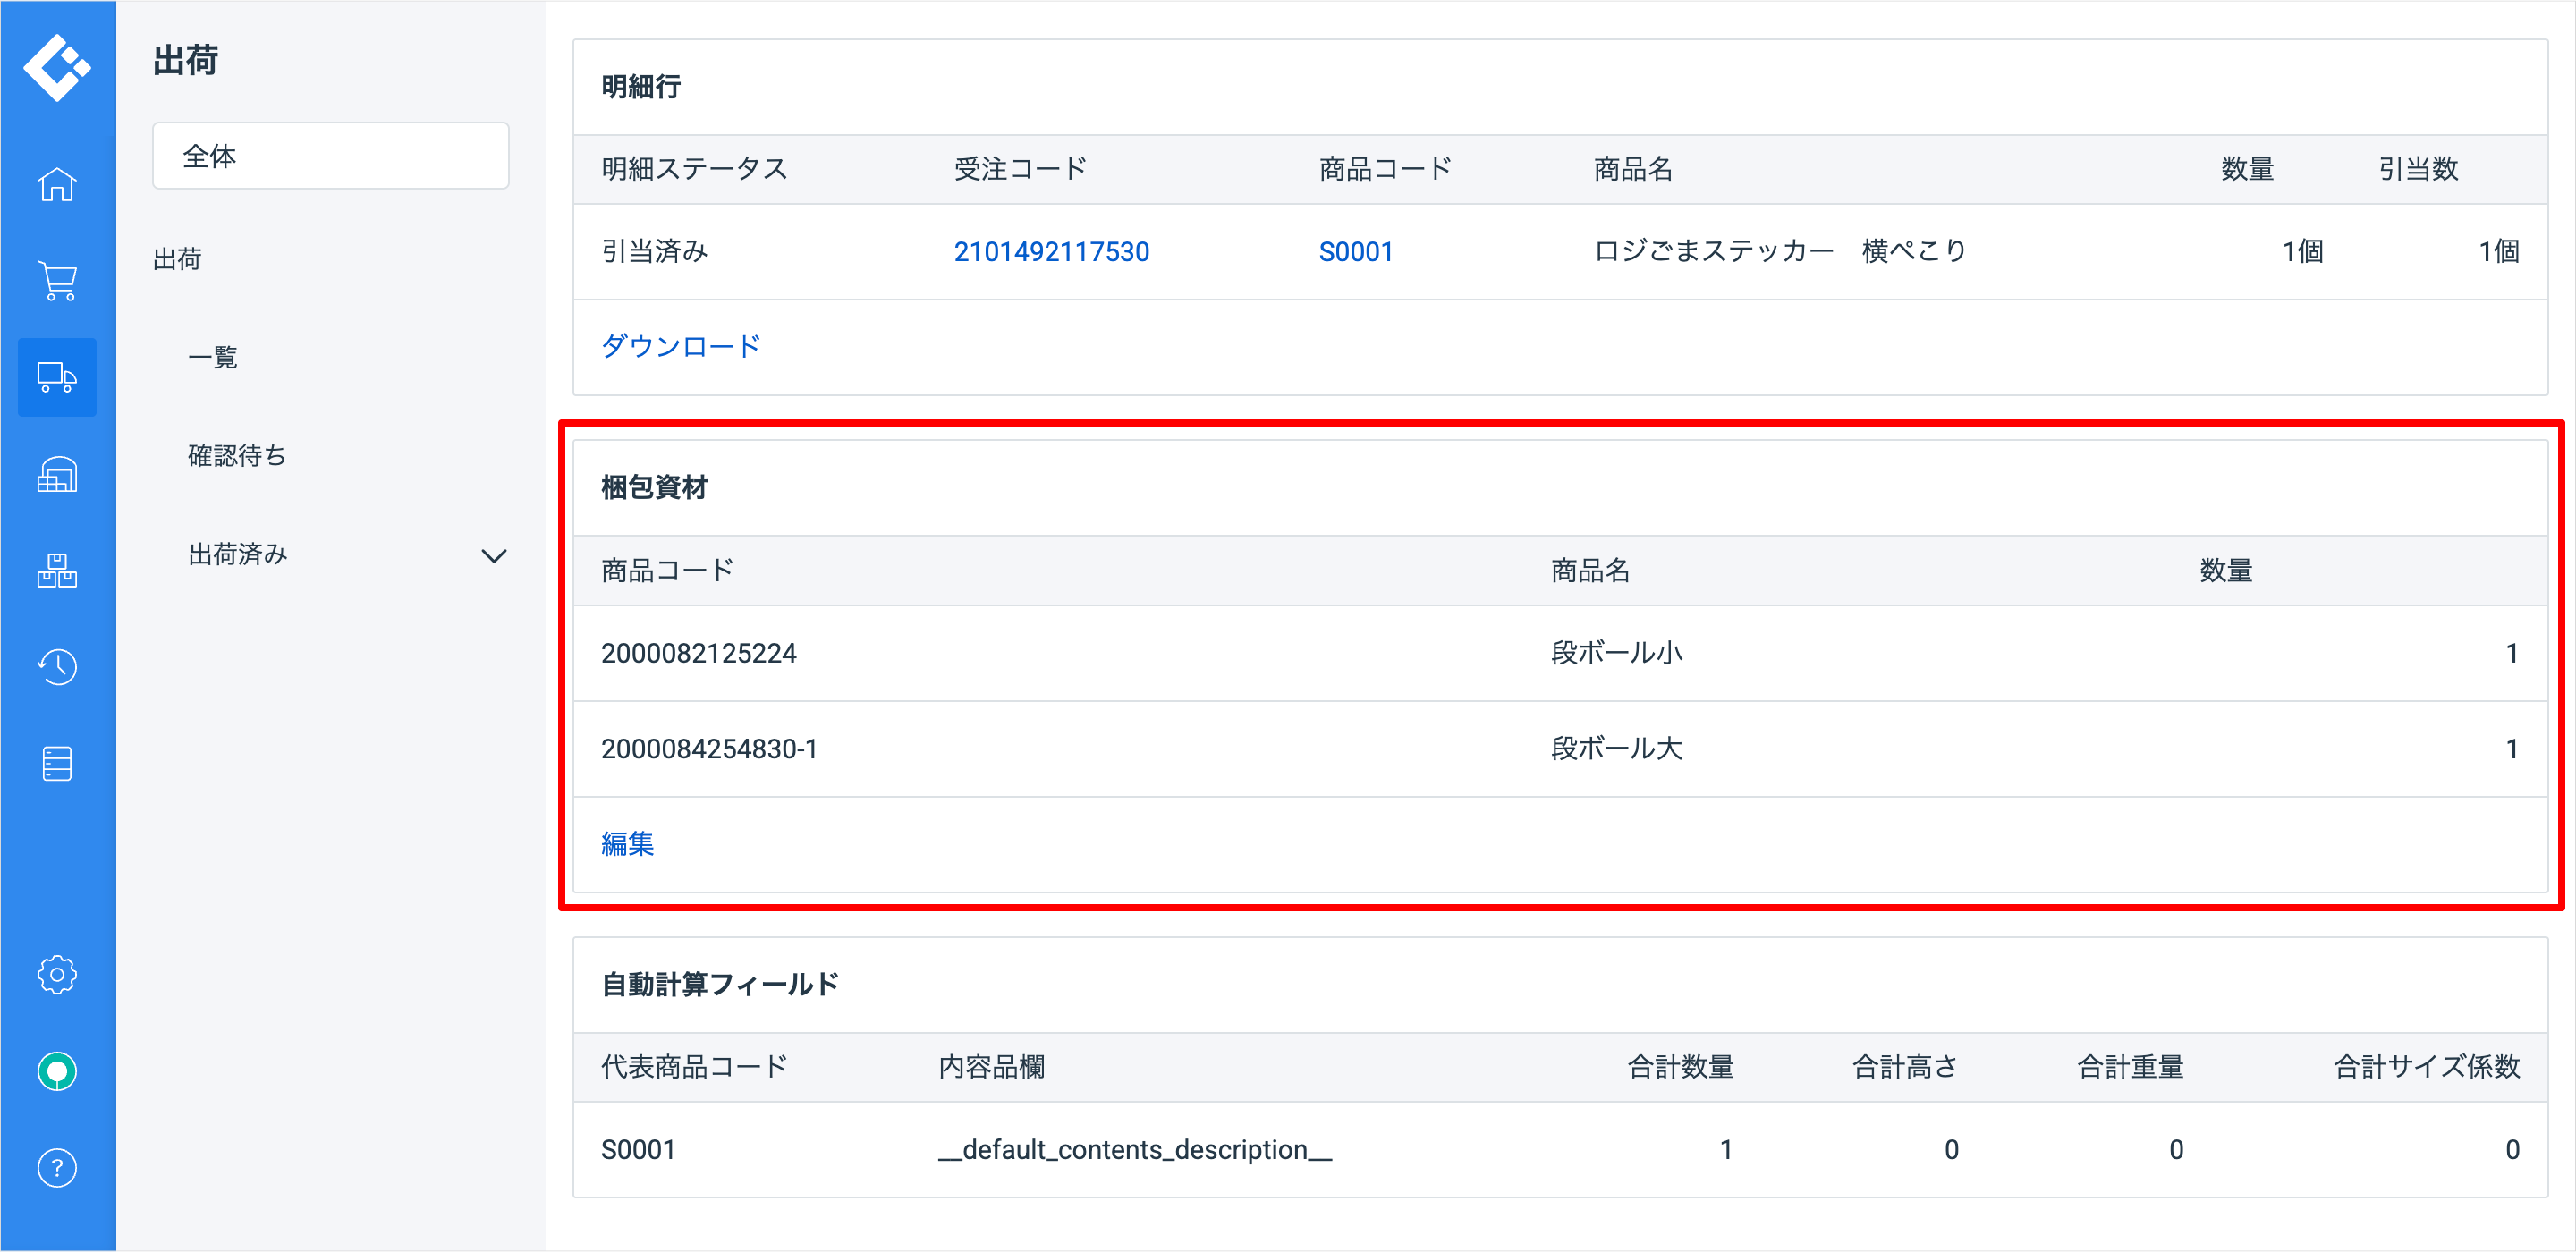Click the 内容品欄 column header
This screenshot has height=1252, width=2576.
point(991,1066)
